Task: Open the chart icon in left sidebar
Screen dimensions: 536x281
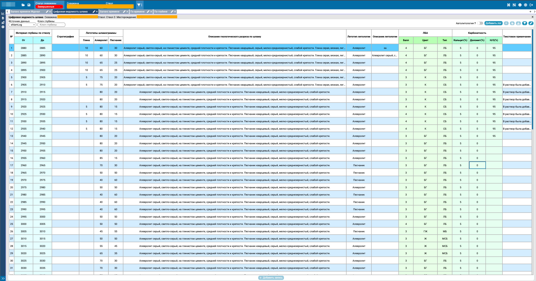Action: click(x=3, y=13)
